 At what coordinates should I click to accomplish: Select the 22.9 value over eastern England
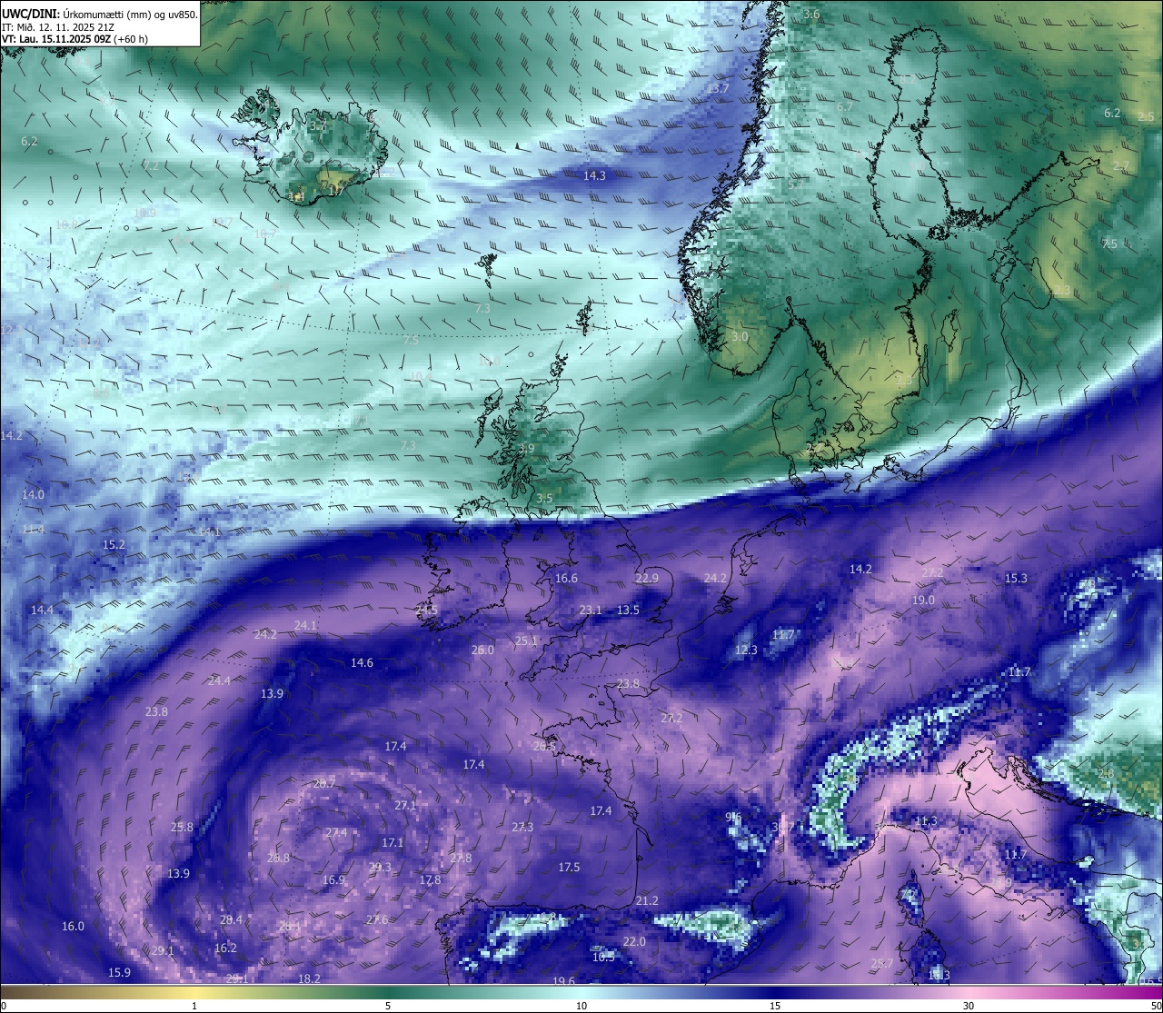(647, 578)
